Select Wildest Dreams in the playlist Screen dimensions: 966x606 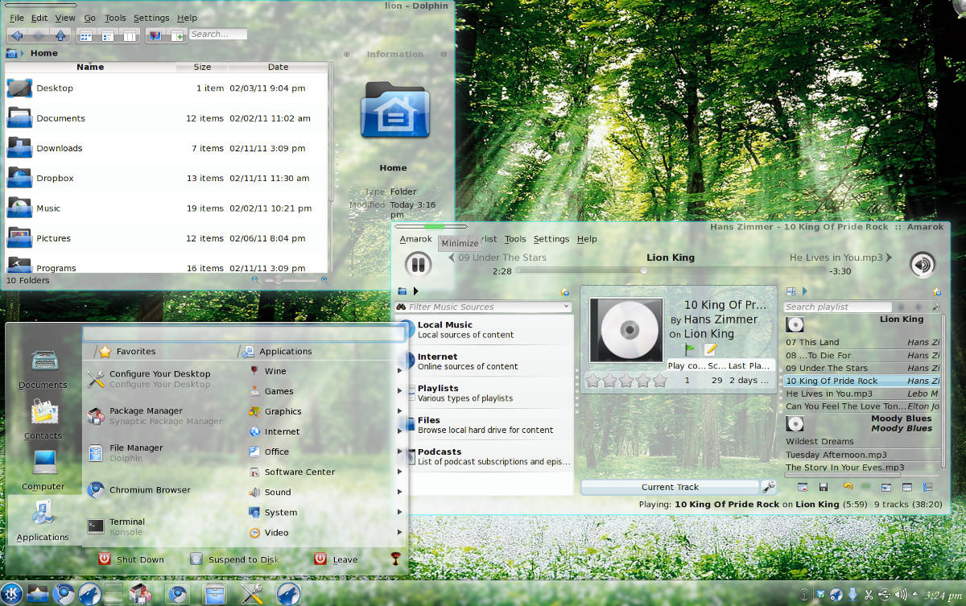862,441
